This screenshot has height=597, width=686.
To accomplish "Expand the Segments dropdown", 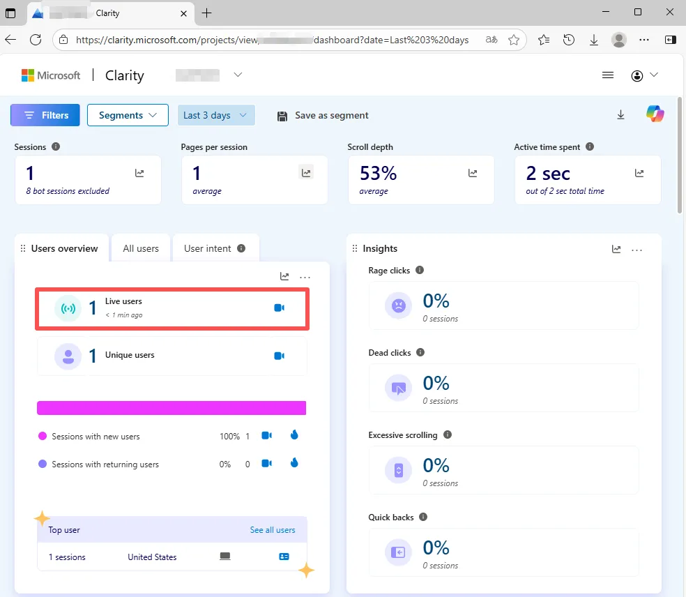I will click(x=128, y=115).
